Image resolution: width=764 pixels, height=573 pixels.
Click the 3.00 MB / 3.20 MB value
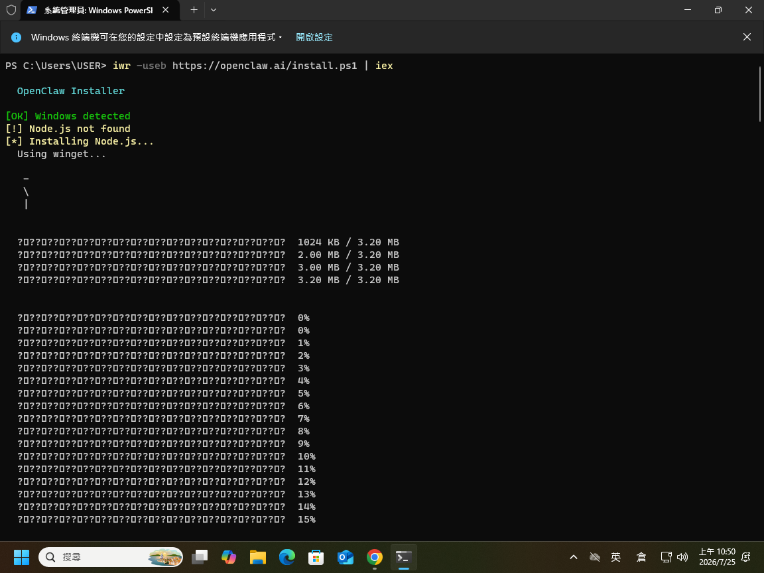(348, 267)
